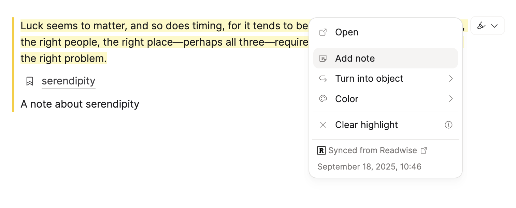516x208 pixels.
Task: Click the highlighter pen icon
Action: [481, 26]
